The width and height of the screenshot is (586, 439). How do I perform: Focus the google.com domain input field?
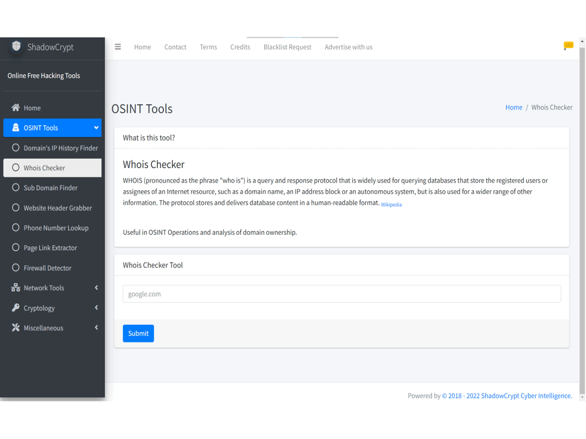(x=342, y=294)
